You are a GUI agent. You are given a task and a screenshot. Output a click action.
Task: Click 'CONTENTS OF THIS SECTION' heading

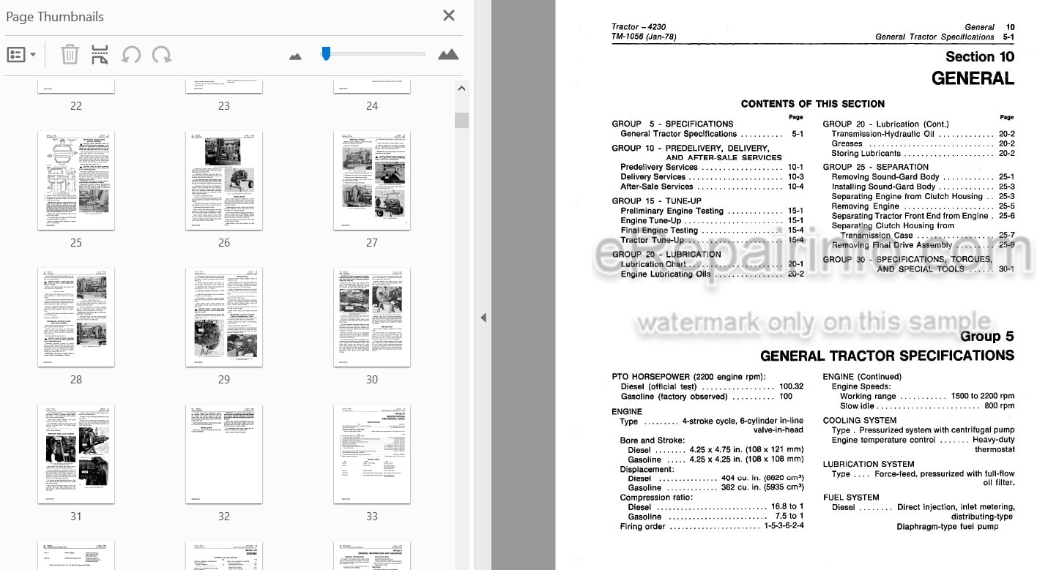813,104
